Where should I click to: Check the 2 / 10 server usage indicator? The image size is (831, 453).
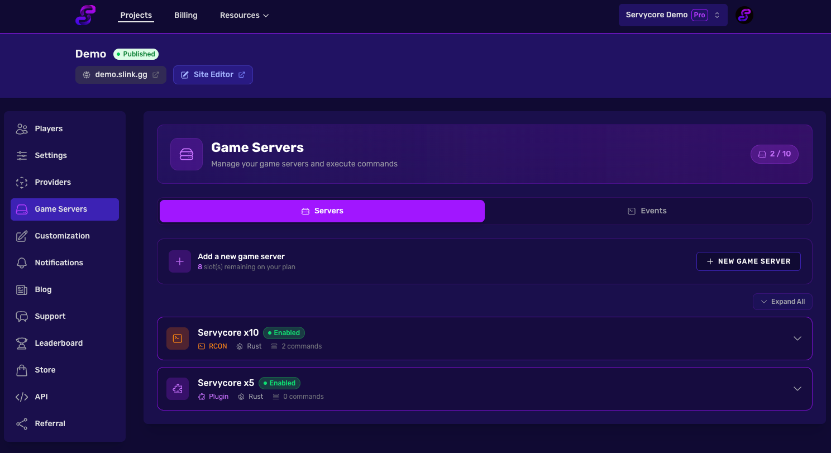[775, 154]
